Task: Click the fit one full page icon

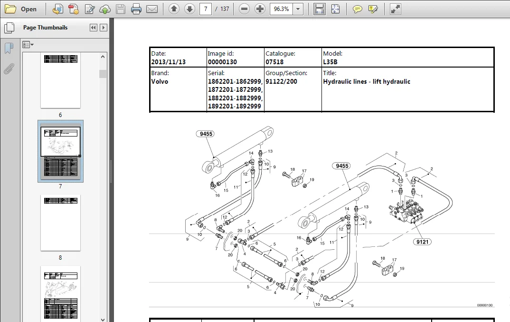Action: (335, 9)
